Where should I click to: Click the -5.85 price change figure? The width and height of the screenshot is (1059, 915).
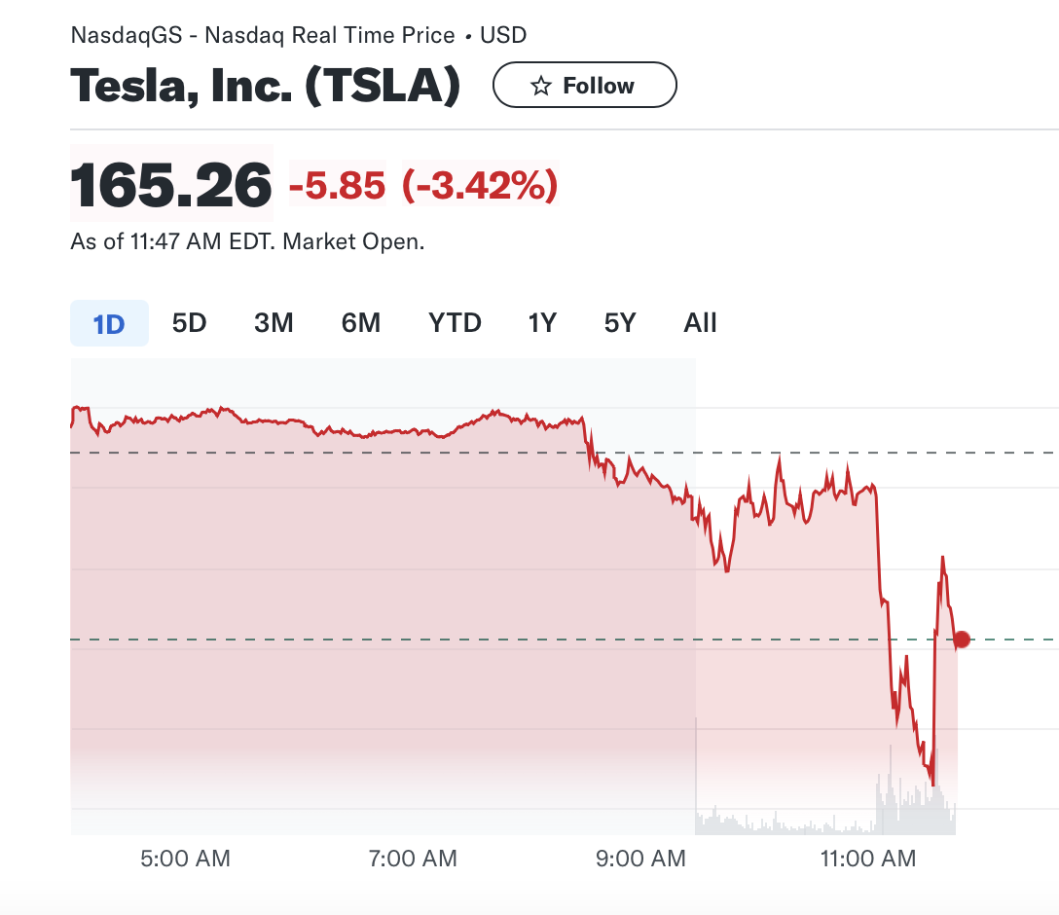[x=337, y=184]
